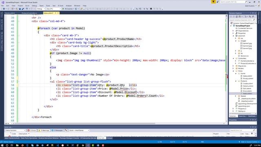Open the Any CPU platform dropdown
Image resolution: width=261 pixels, height=147 pixels.
tap(53, 9)
